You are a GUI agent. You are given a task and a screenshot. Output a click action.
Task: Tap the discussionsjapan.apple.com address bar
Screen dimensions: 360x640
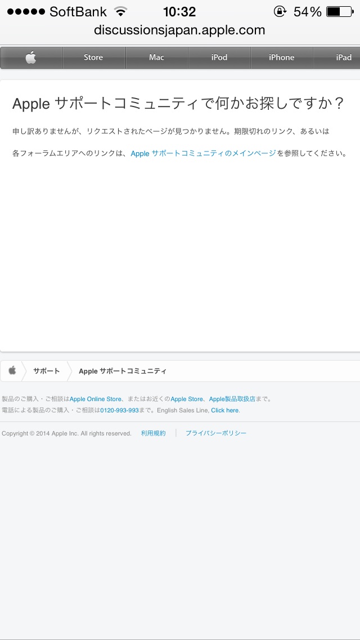point(179,30)
